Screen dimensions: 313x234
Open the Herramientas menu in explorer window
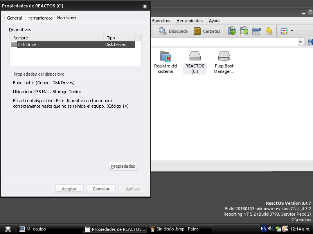click(x=189, y=21)
